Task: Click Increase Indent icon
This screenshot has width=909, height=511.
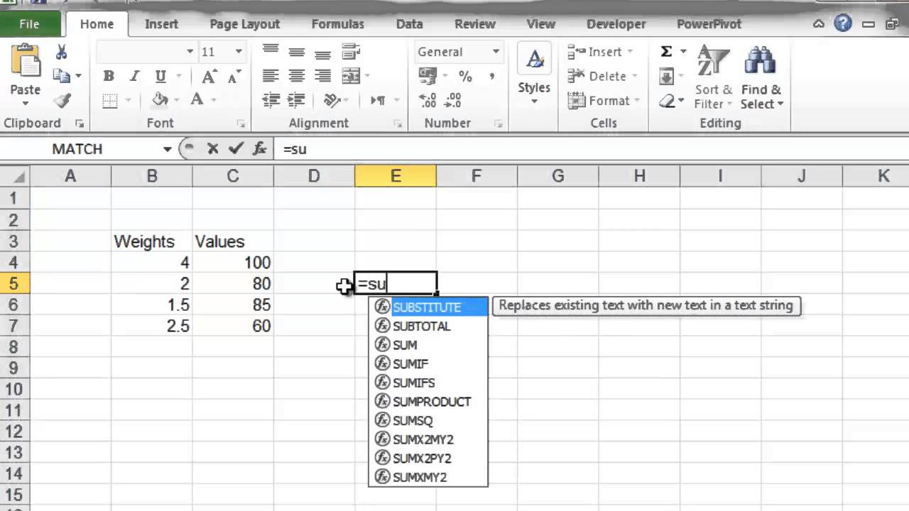Action: tap(297, 100)
